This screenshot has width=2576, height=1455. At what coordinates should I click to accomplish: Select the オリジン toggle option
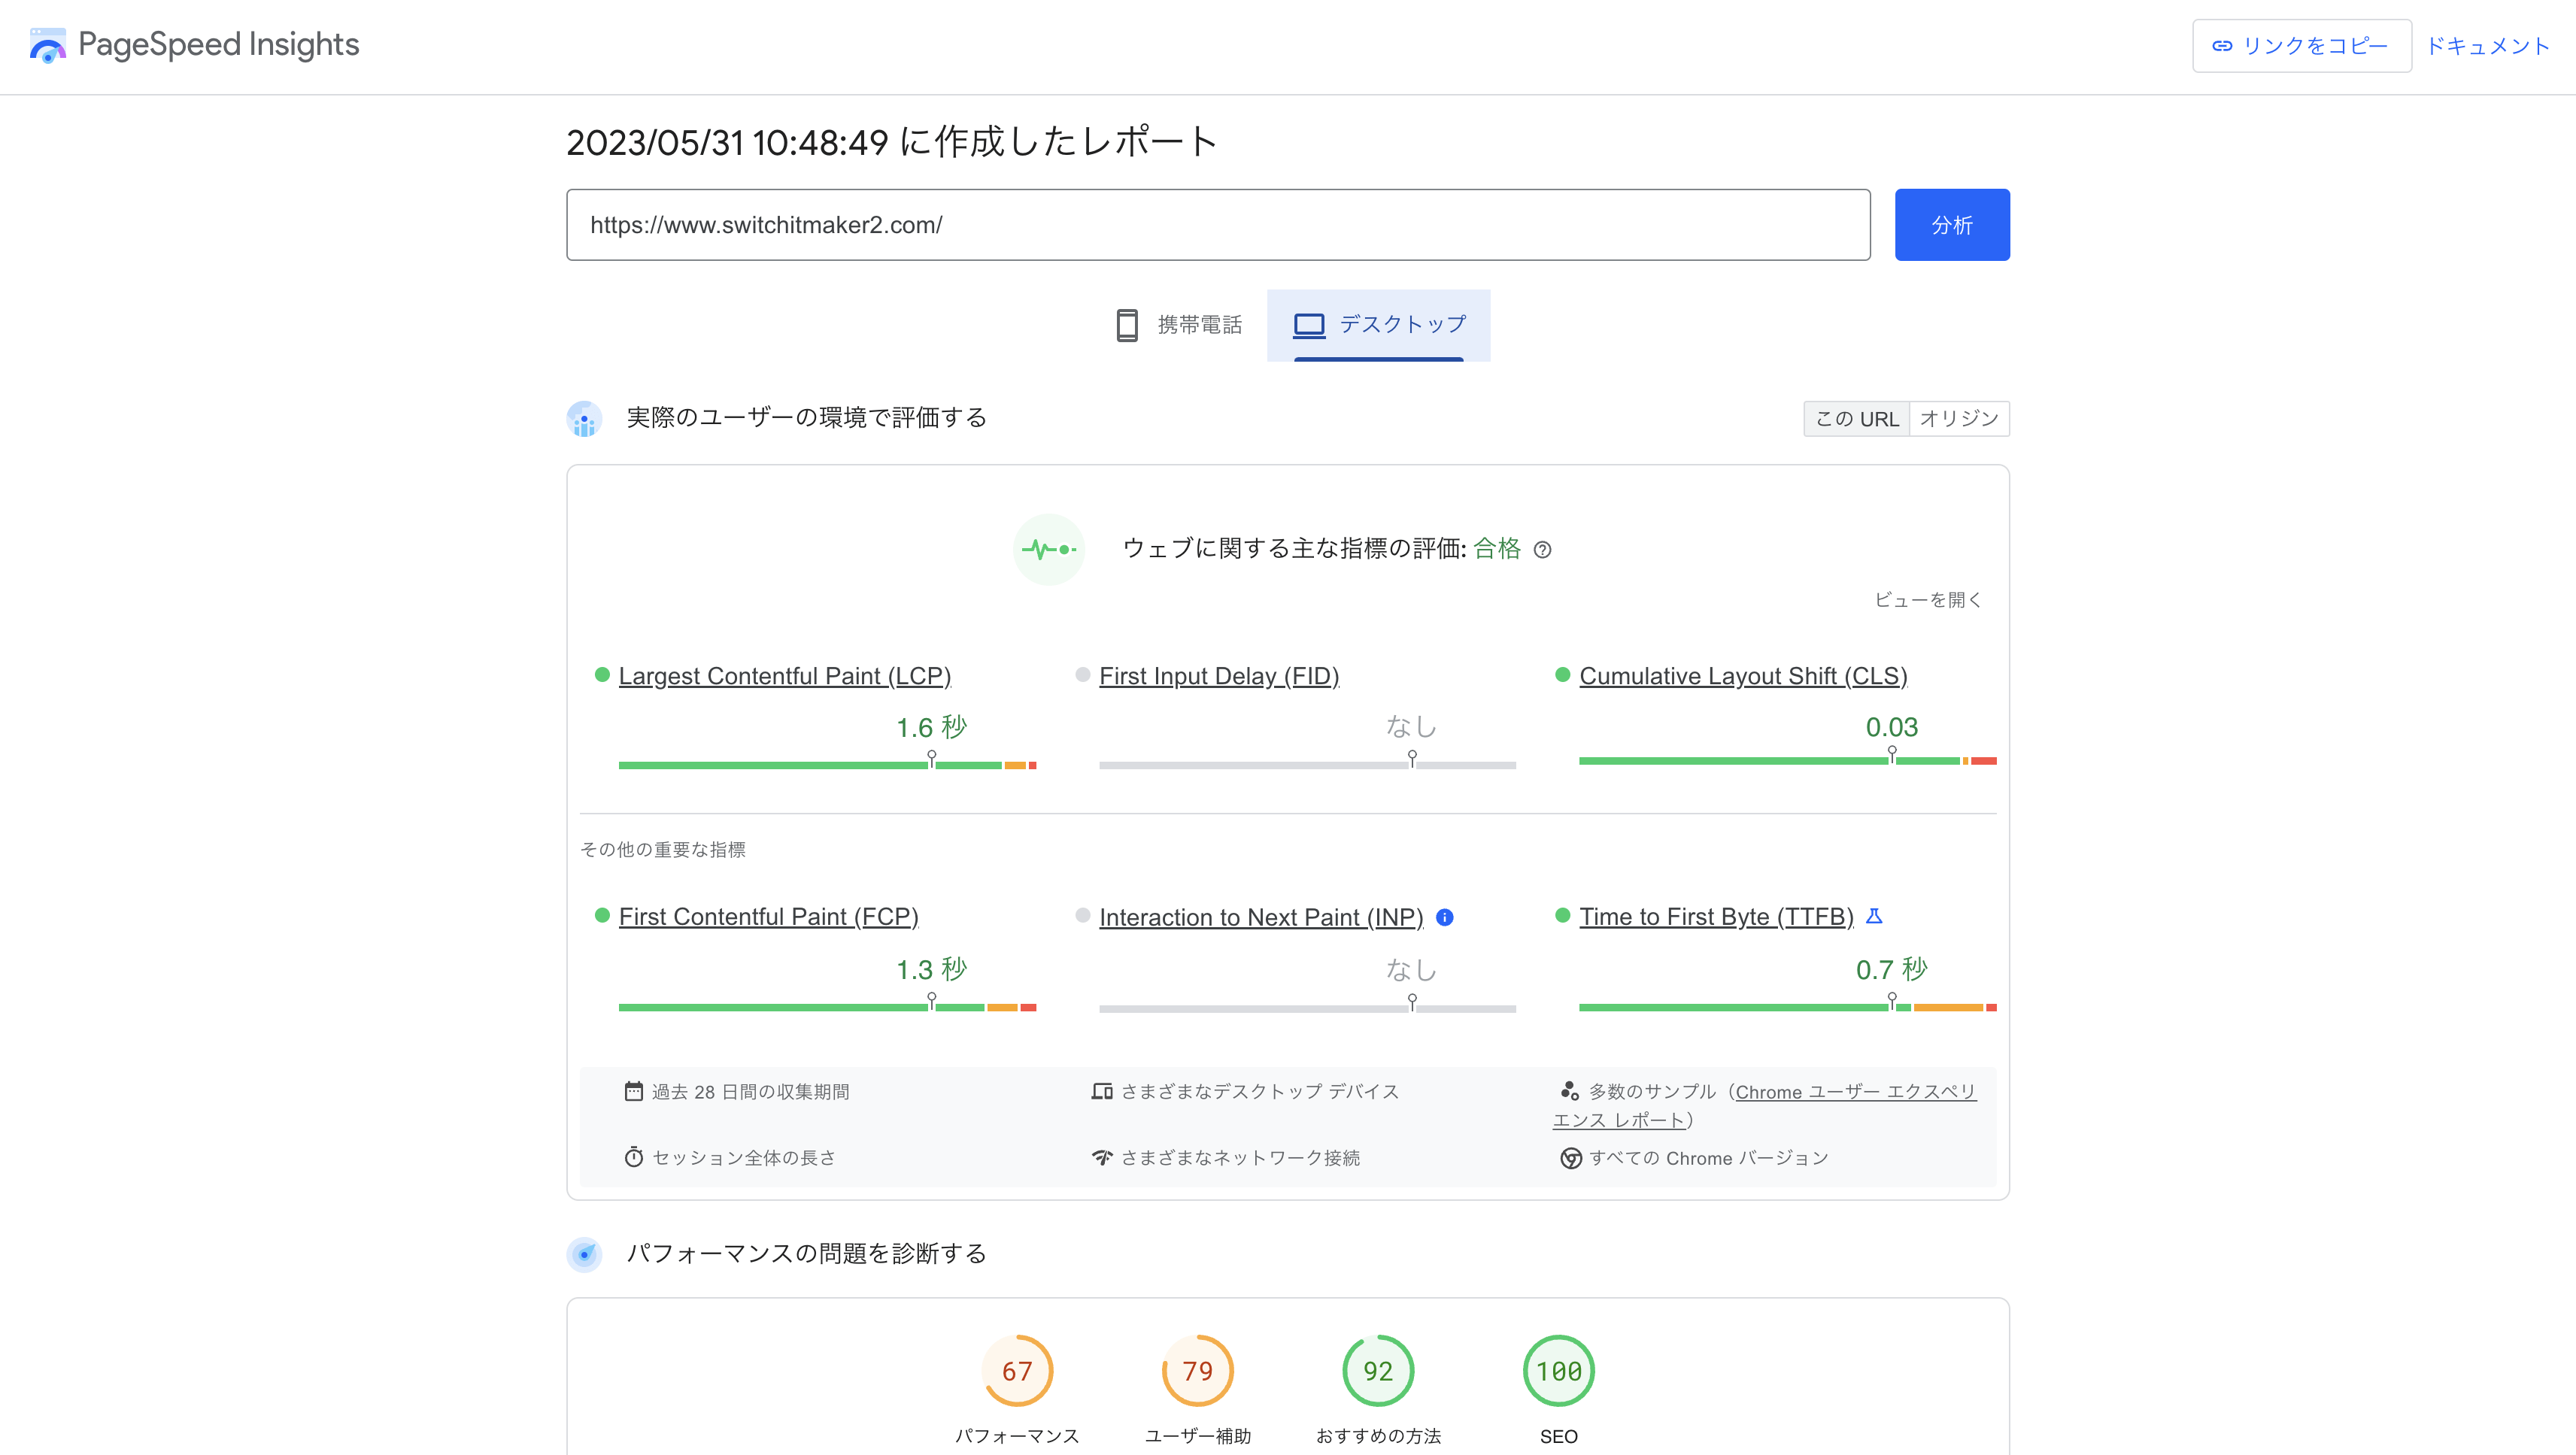point(1959,419)
